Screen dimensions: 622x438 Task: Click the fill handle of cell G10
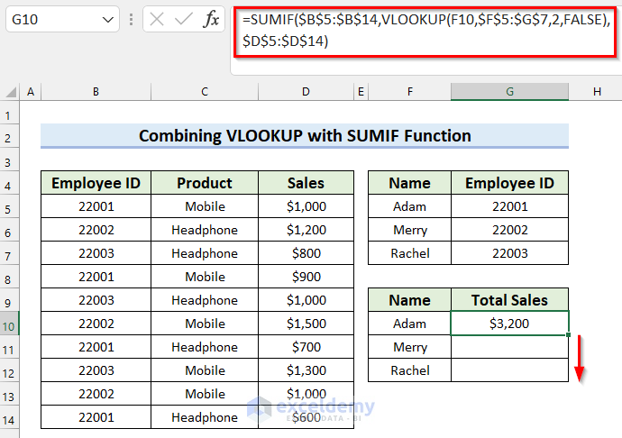[569, 335]
